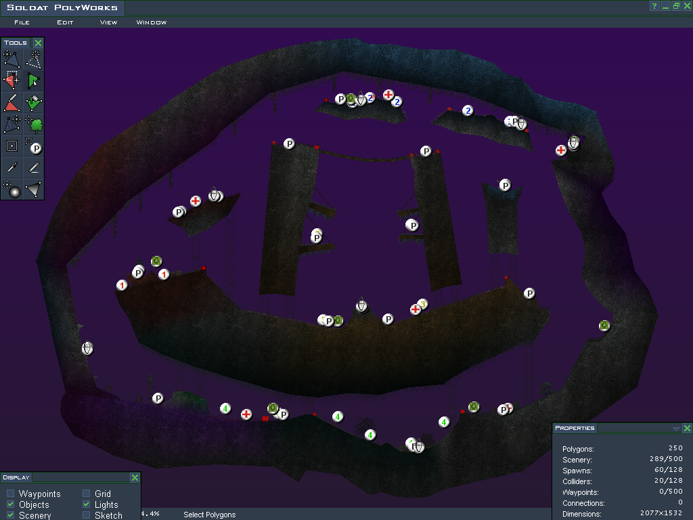Enable the Waypoints display checkbox

(x=11, y=494)
